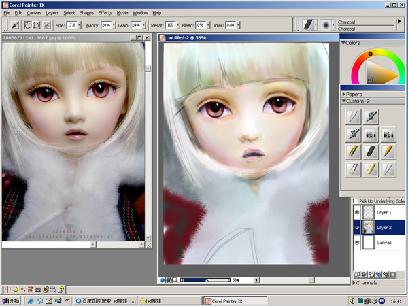Choose the bottom-right pale pen custom brush
The width and height of the screenshot is (408, 306).
[x=388, y=169]
